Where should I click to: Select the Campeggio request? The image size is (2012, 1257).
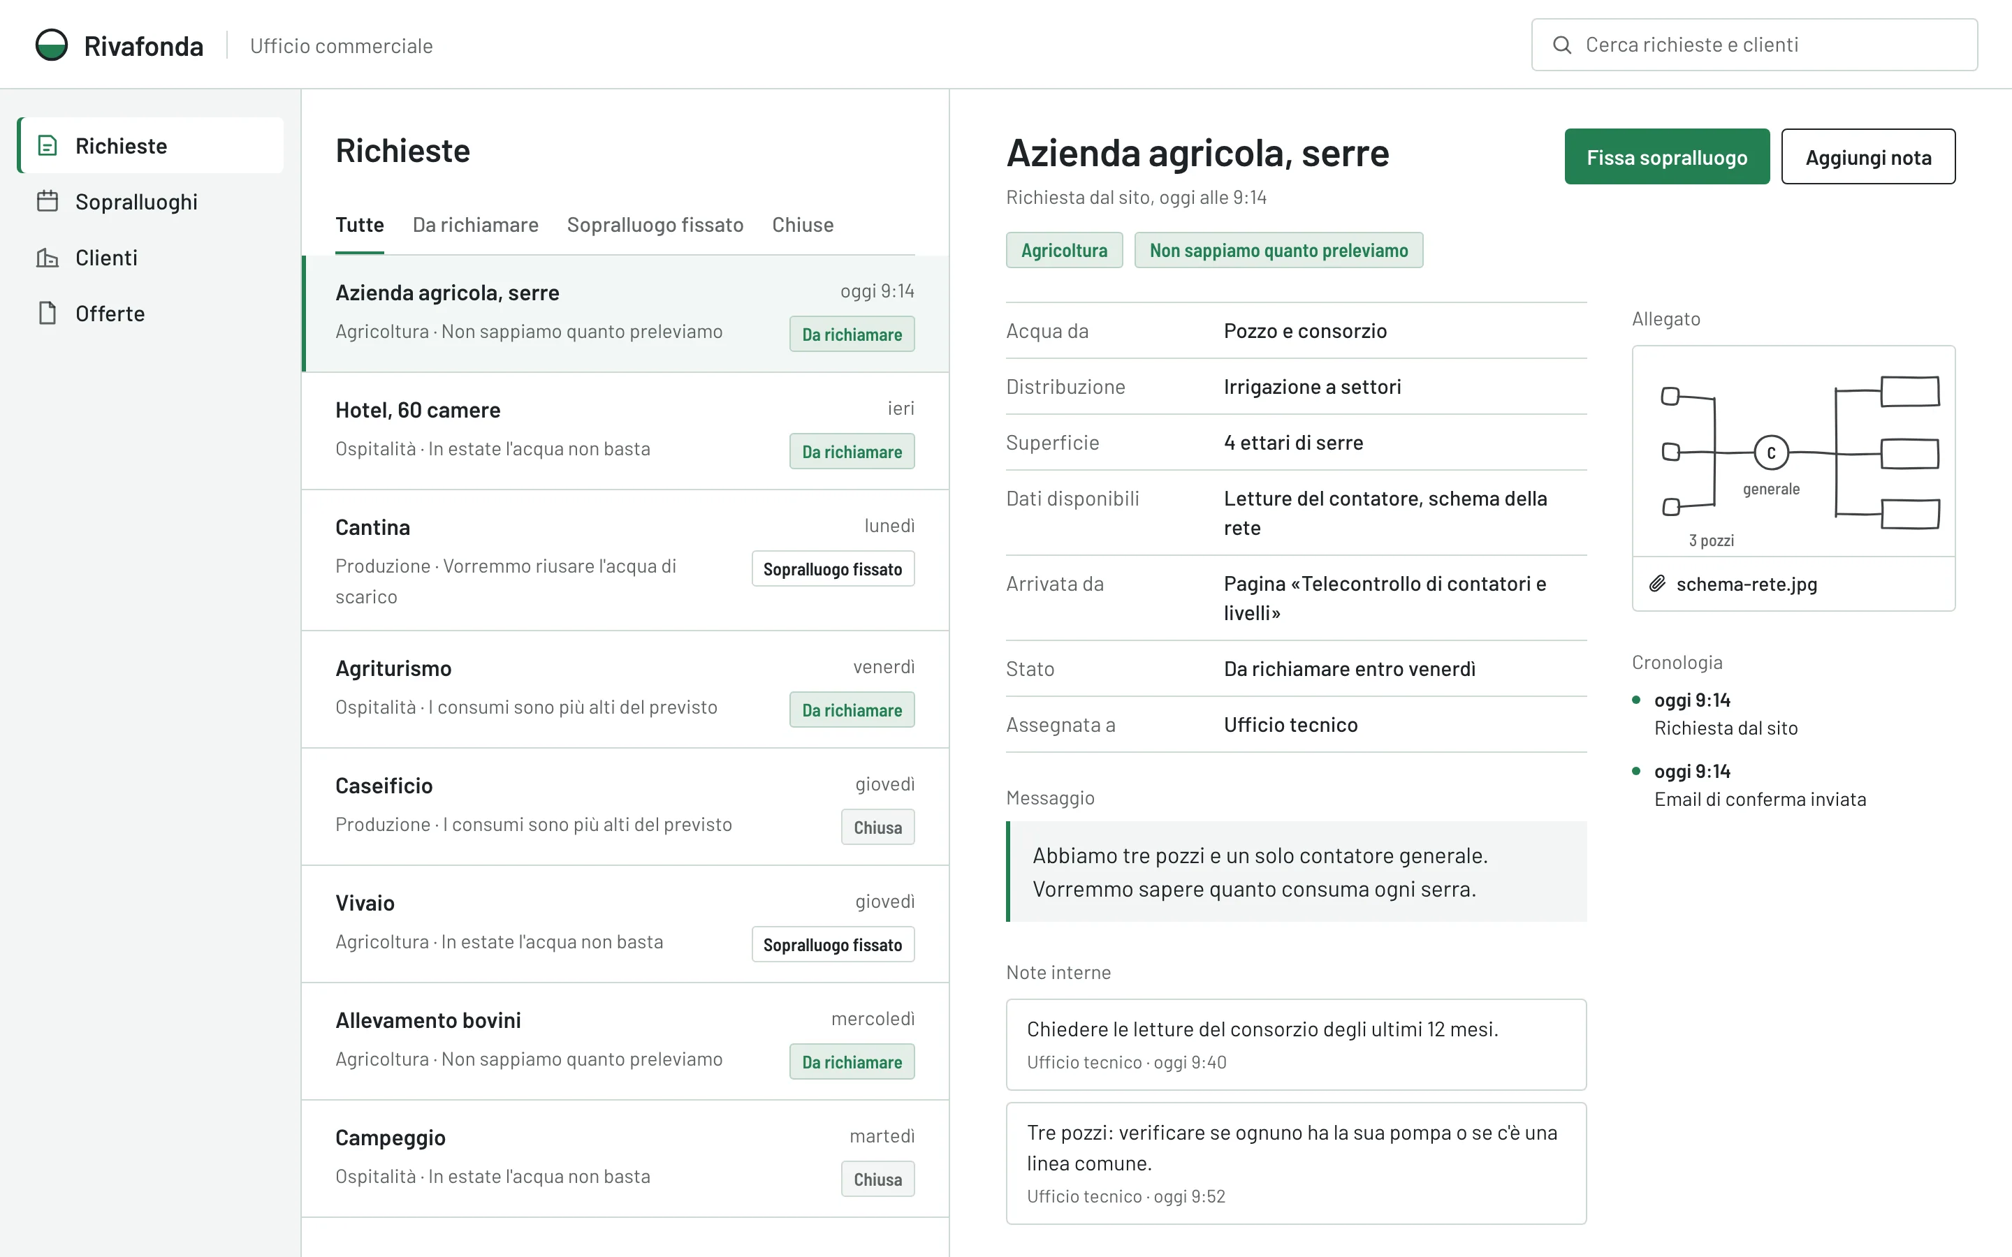(625, 1159)
